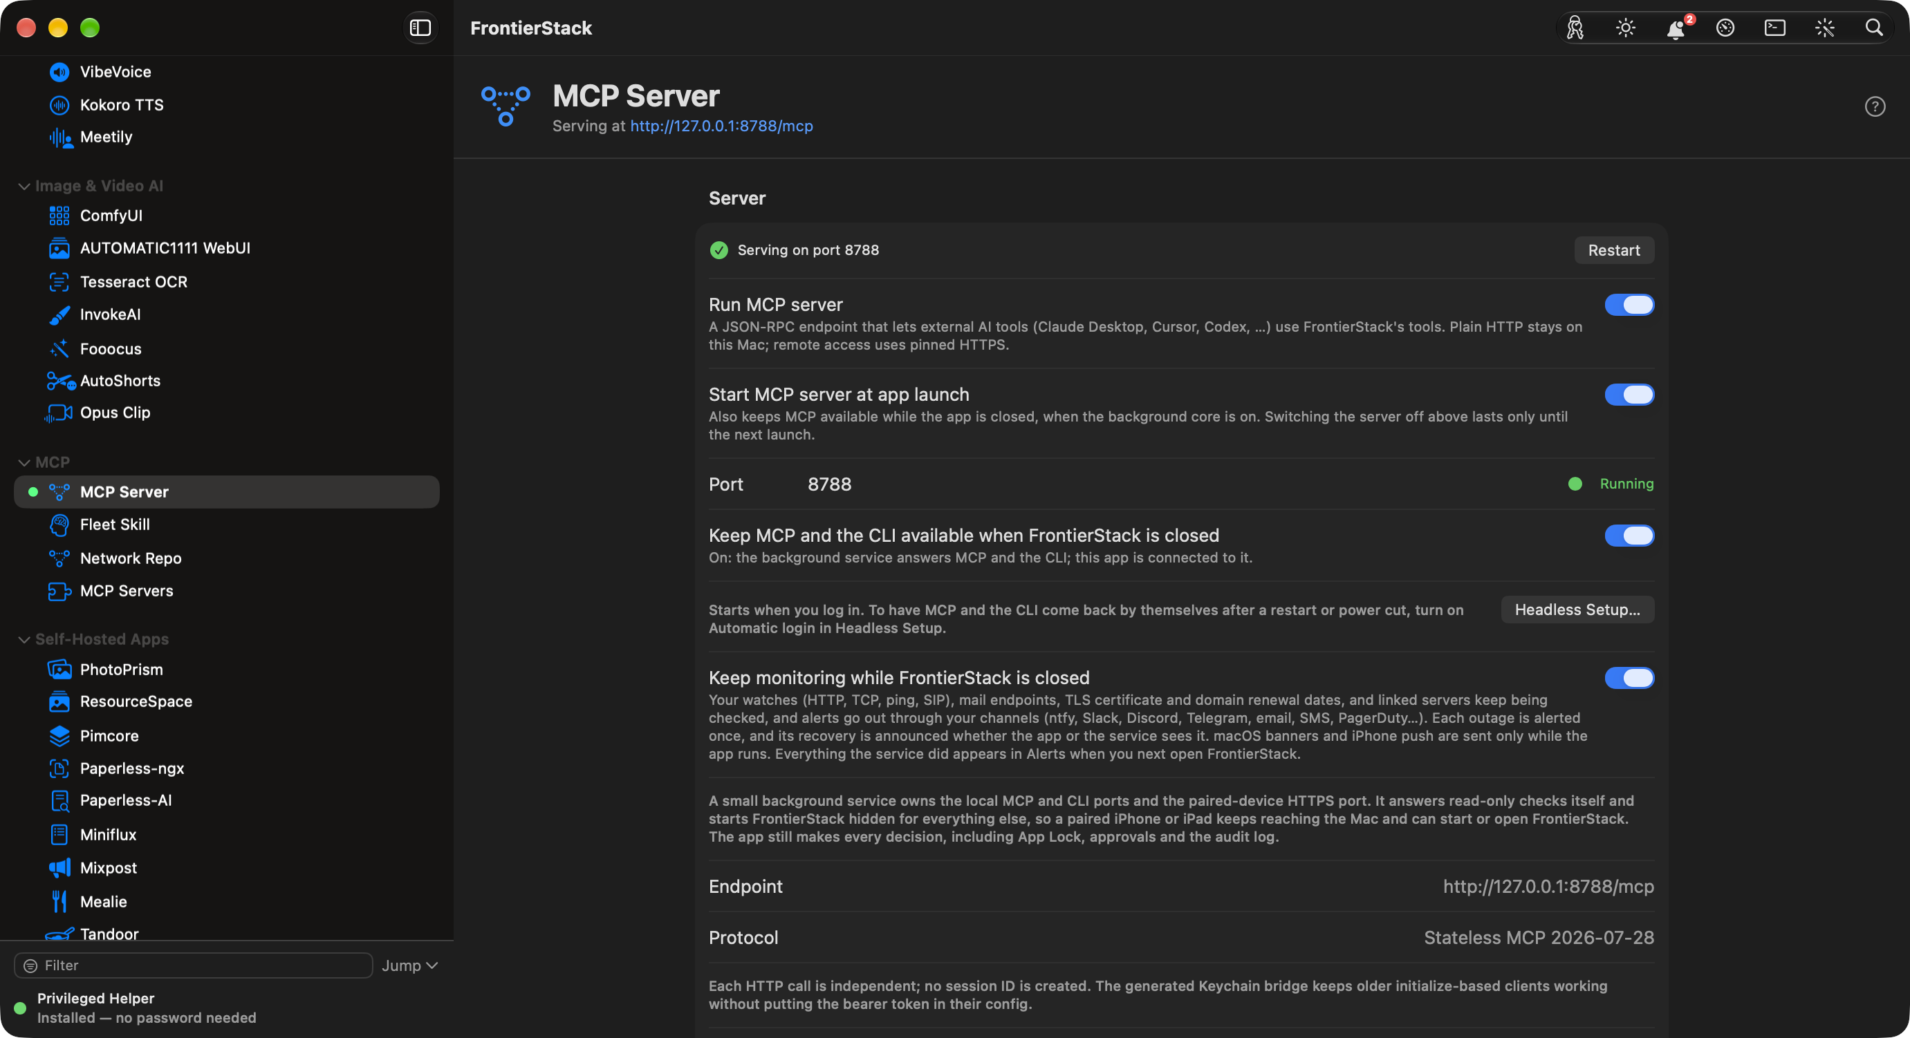This screenshot has height=1038, width=1910.
Task: Open the terminal icon in toolbar
Action: [1774, 28]
